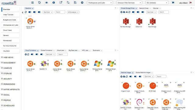Image resolution: width=195 pixels, height=110 pixels.
Task: Toggle third switch in Sessions panel
Action: tap(39, 12)
